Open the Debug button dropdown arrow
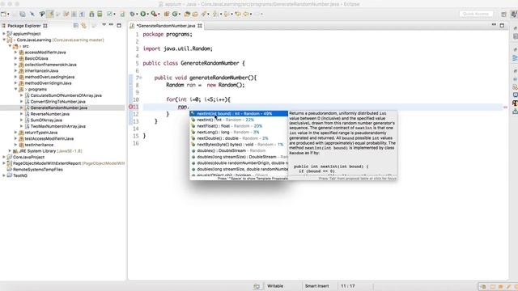Image resolution: width=518 pixels, height=291 pixels. (137, 15)
